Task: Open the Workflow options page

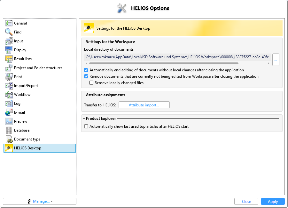Action: click(x=40, y=95)
